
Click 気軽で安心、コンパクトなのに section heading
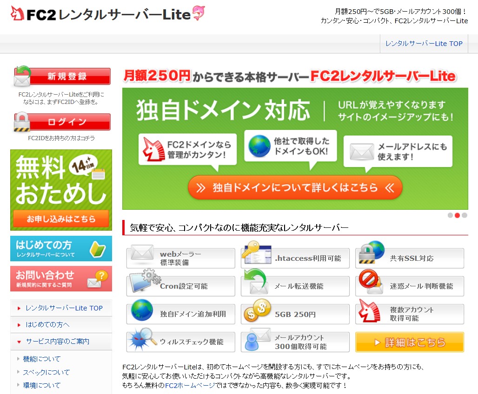(x=239, y=227)
